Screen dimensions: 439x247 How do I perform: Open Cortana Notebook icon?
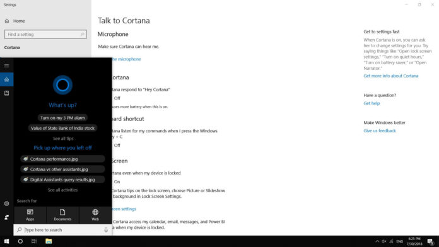tap(6, 93)
